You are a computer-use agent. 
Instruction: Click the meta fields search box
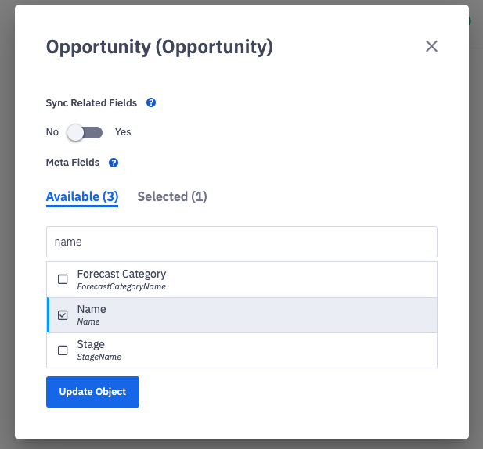(x=241, y=242)
